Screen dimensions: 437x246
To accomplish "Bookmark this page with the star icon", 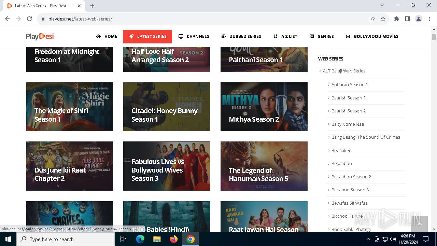I will click(x=383, y=19).
